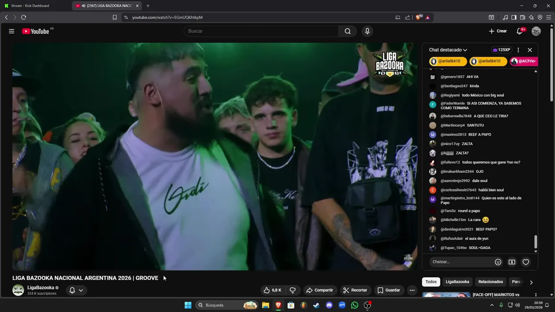
Task: Reload the page
Action: pyautogui.click(x=24, y=17)
